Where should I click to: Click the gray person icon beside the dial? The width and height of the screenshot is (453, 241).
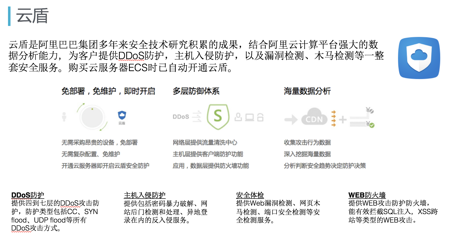pos(64,117)
